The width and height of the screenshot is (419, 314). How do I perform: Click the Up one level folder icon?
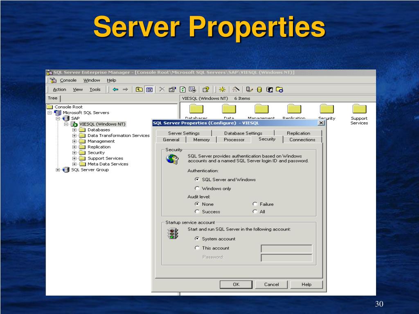pyautogui.click(x=139, y=90)
